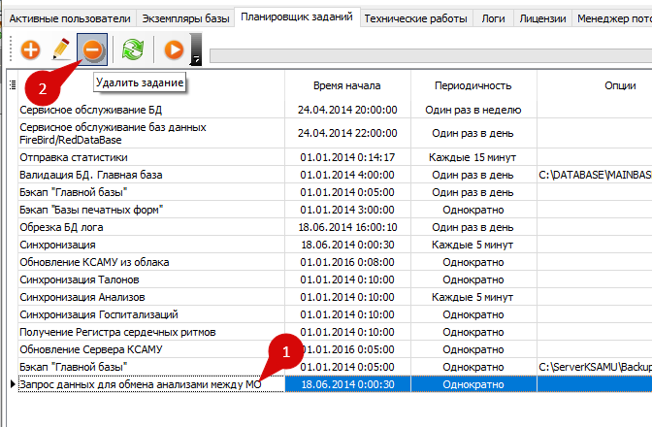Screen dimensions: 652x427
Task: Click the Обновление Сервера КСАМУ task
Action: point(90,349)
